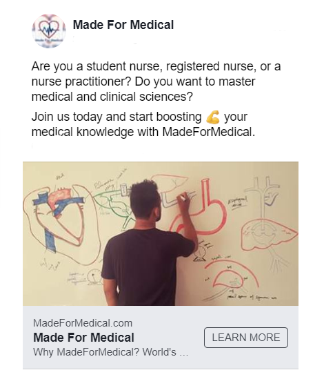Select the paragraph asking about student nurses

pyautogui.click(x=156, y=81)
